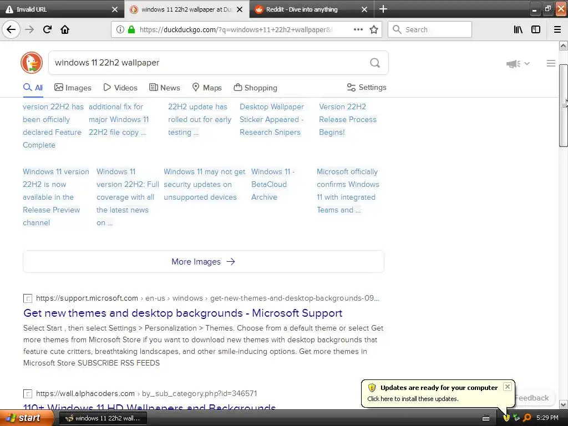
Task: Switch to Images results
Action: (73, 88)
